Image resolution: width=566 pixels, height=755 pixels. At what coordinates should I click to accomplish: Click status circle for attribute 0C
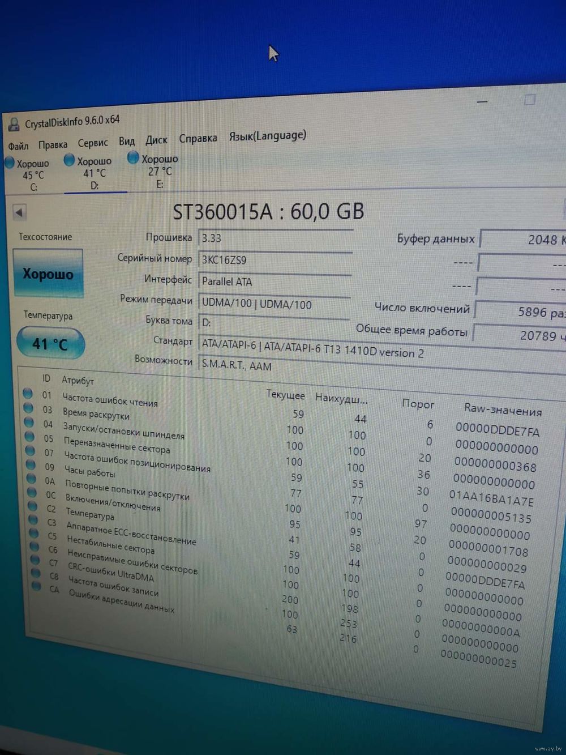point(33,493)
